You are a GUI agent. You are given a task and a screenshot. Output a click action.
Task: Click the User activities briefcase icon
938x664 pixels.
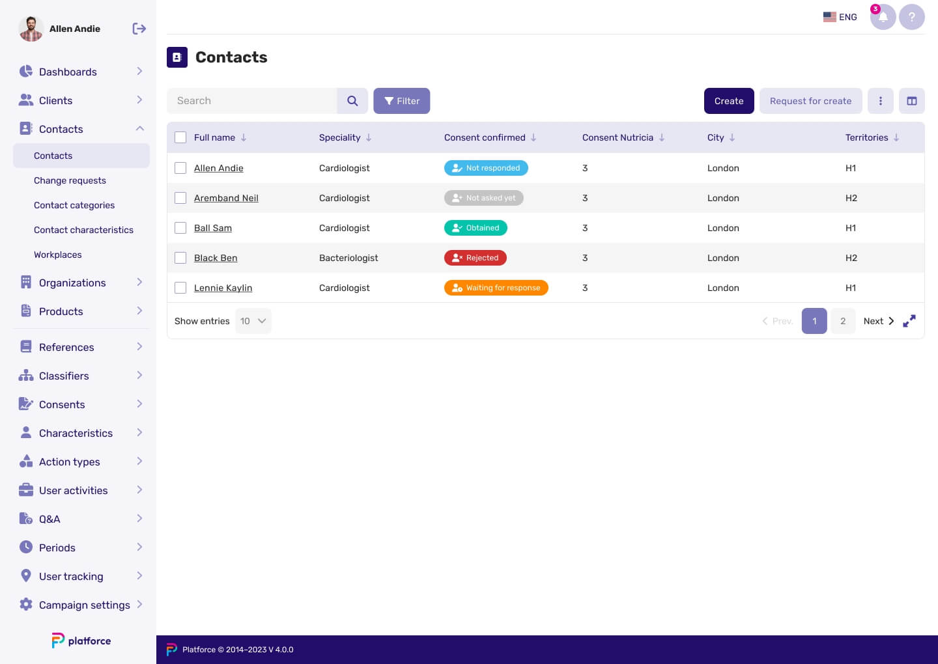point(26,490)
